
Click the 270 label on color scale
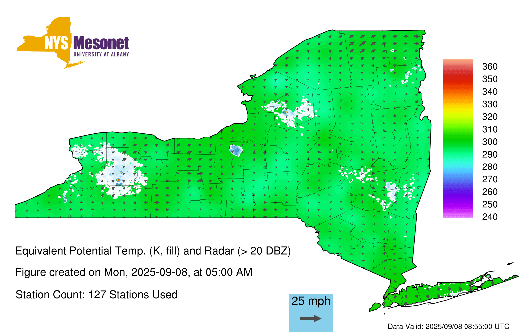click(490, 179)
